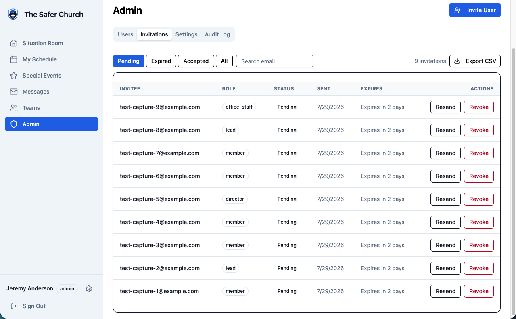Click the email test-capture-5@example.com
Image resolution: width=516 pixels, height=319 pixels.
pyautogui.click(x=160, y=199)
